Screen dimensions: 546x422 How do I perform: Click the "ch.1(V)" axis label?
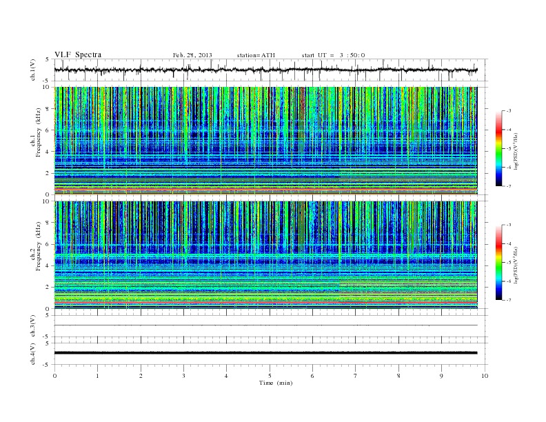click(33, 69)
